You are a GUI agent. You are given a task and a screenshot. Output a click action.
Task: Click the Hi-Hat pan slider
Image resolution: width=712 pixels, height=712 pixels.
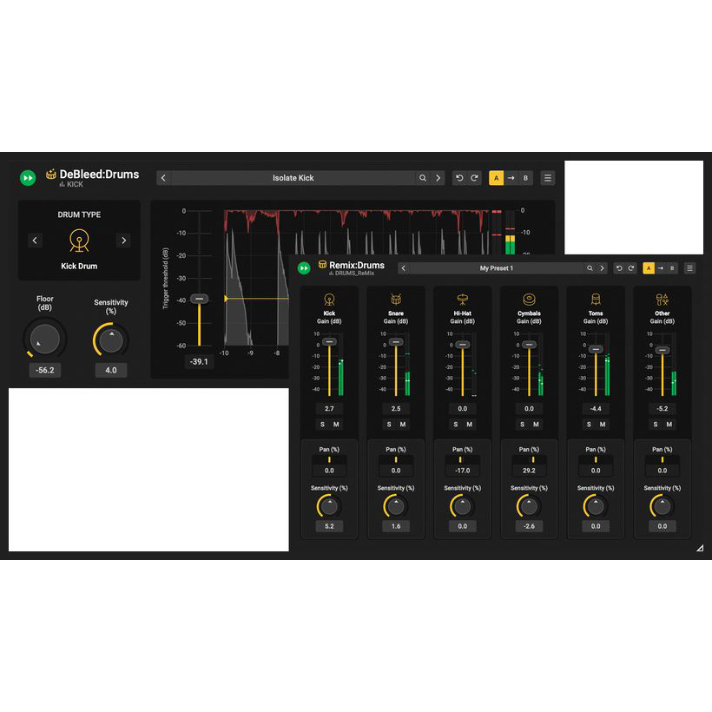462,459
